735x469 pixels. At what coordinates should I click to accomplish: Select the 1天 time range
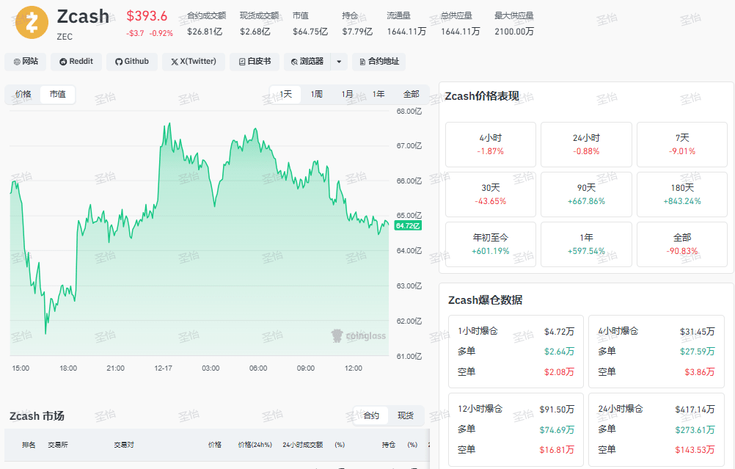pyautogui.click(x=285, y=94)
